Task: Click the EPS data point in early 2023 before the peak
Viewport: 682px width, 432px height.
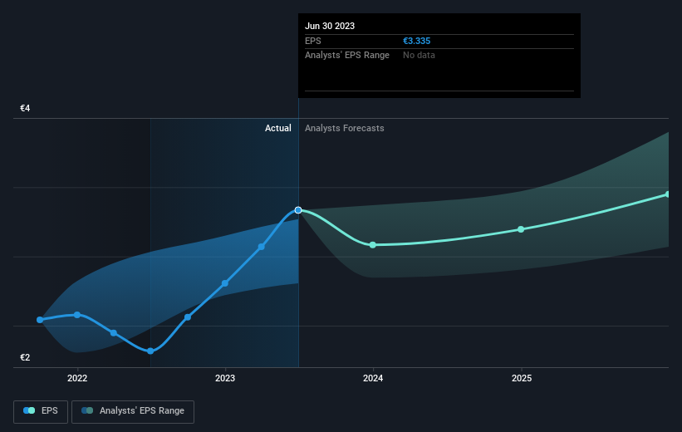Action: (x=262, y=247)
